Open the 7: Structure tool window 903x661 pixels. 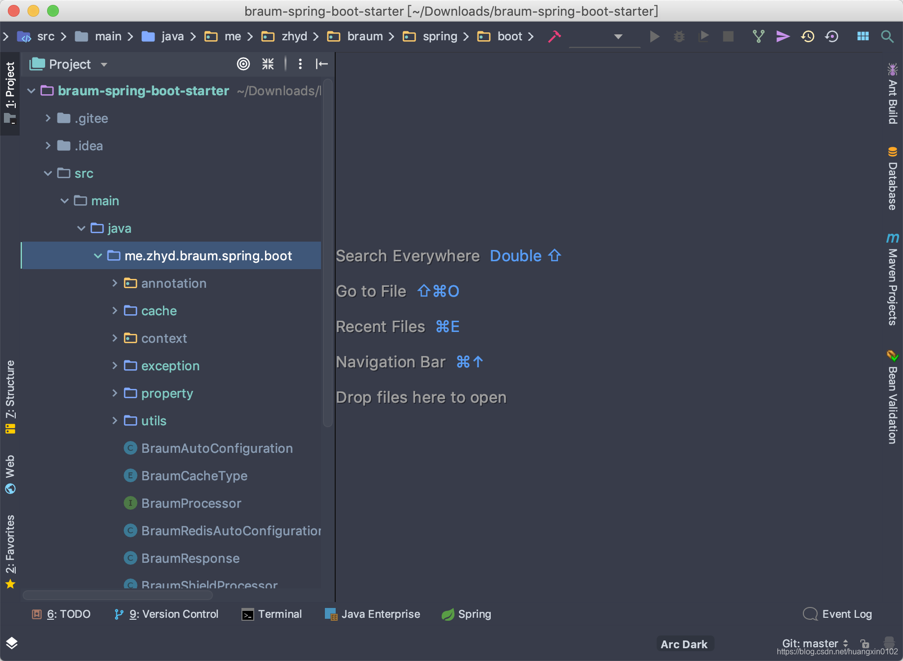point(10,397)
